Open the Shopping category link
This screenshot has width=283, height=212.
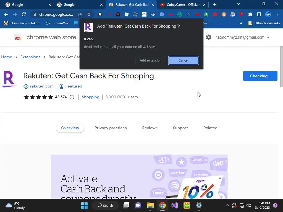[x=90, y=97]
